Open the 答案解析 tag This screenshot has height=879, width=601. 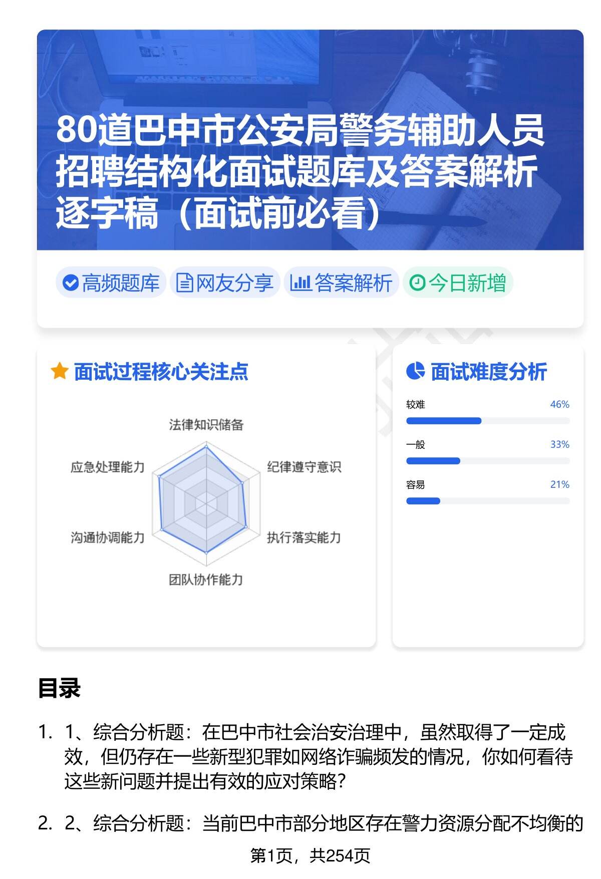point(342,283)
